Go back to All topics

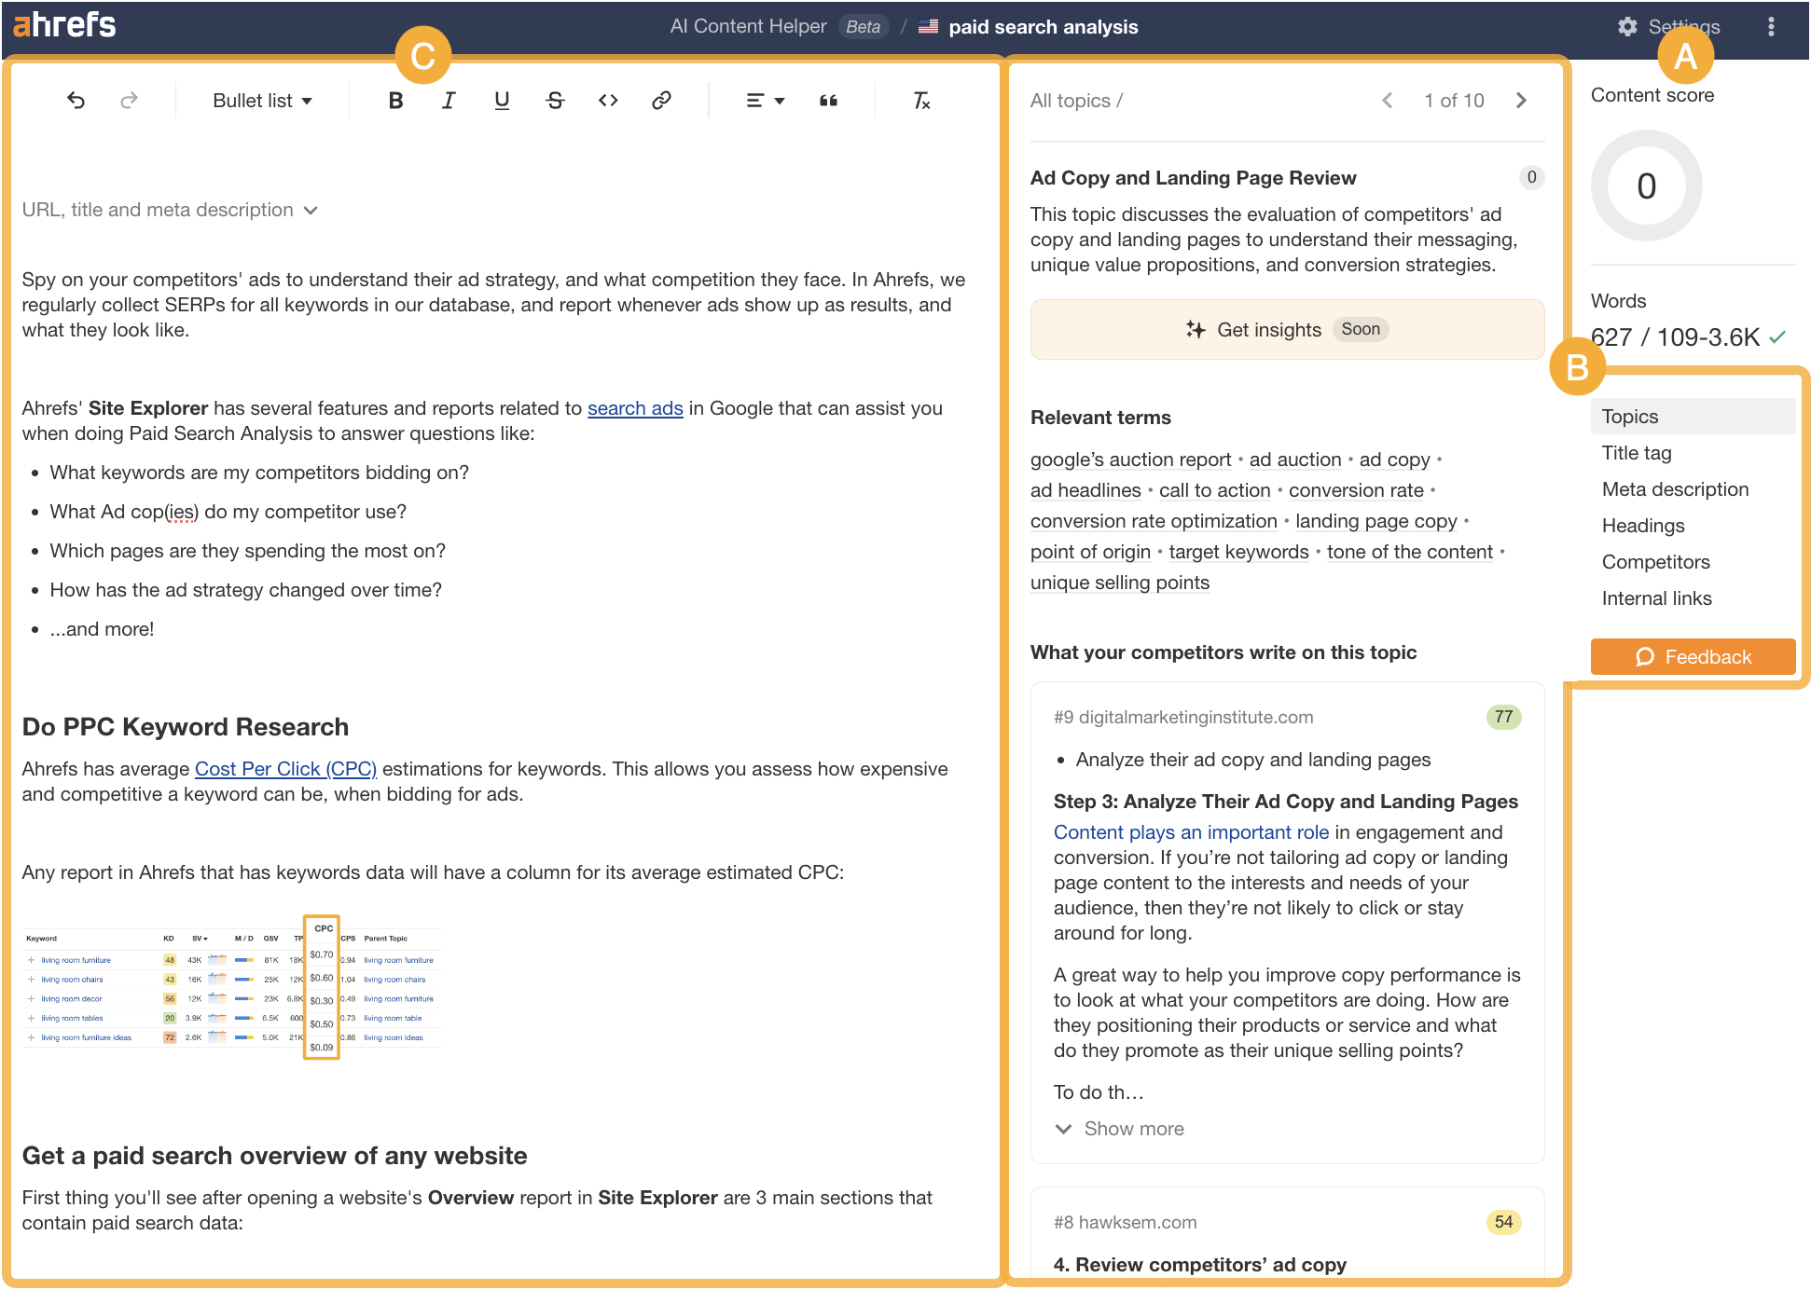[1070, 101]
